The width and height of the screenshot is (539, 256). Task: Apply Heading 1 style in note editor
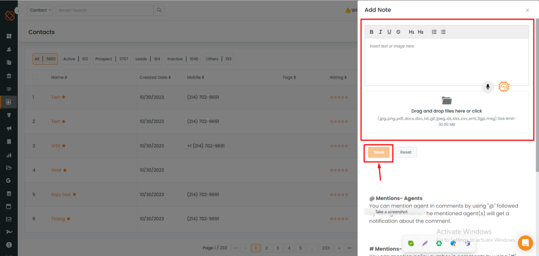412,32
